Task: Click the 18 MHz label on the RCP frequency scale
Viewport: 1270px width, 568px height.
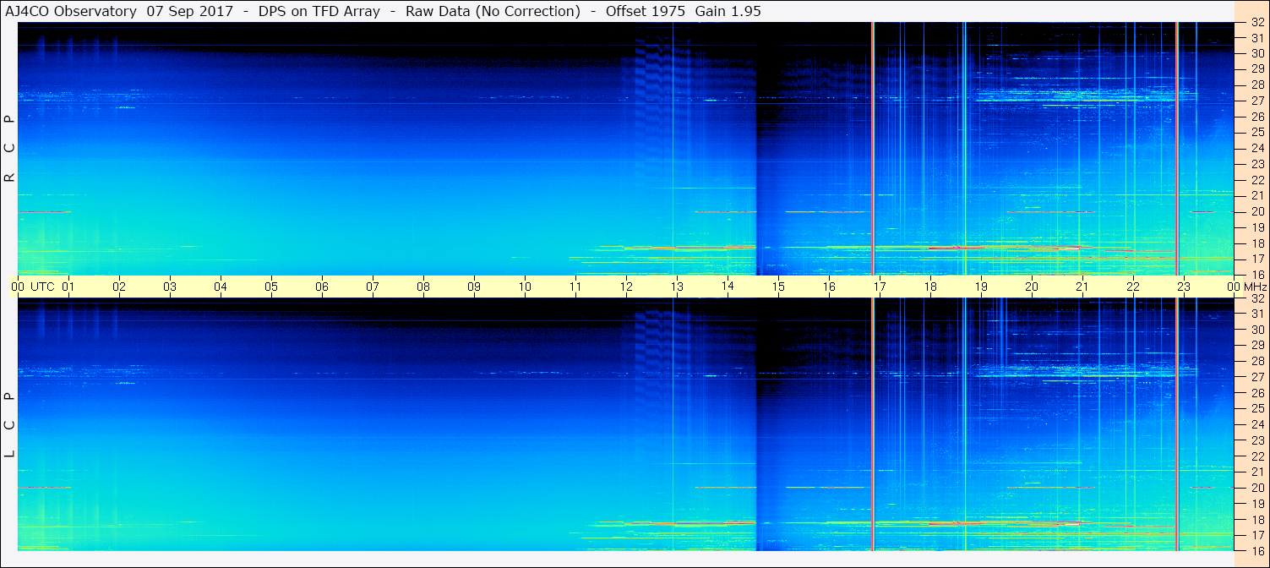Action: point(1256,243)
